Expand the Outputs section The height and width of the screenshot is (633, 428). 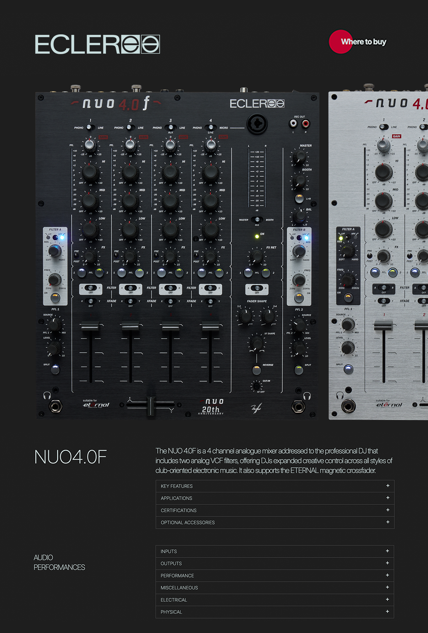coord(275,563)
